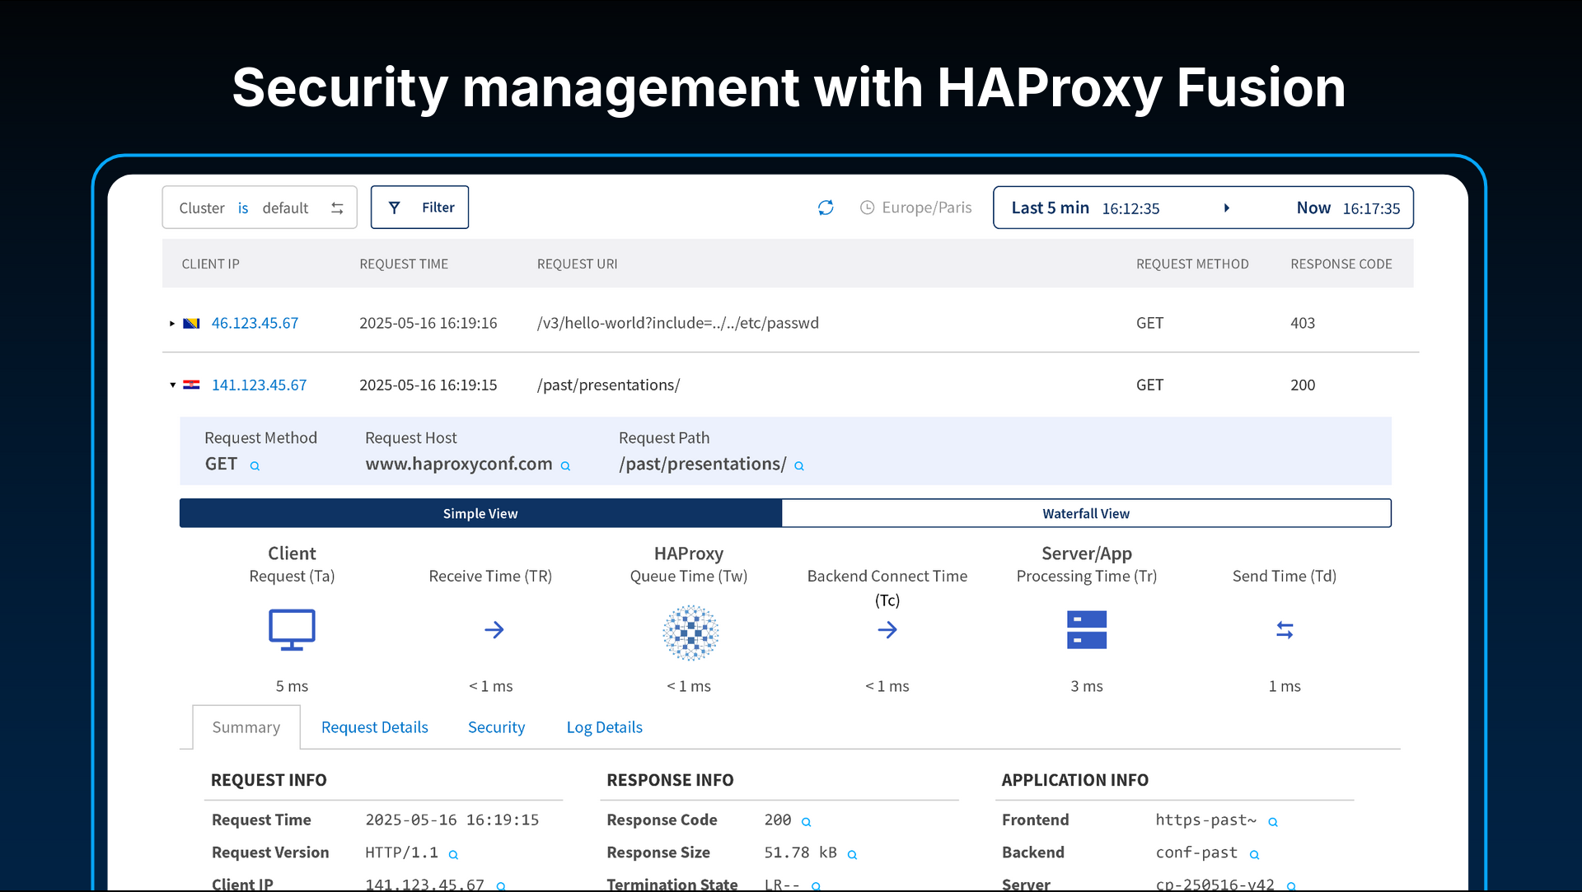Viewport: 1582px width, 892px height.
Task: Click the play arrow in time range bar
Action: (x=1227, y=208)
